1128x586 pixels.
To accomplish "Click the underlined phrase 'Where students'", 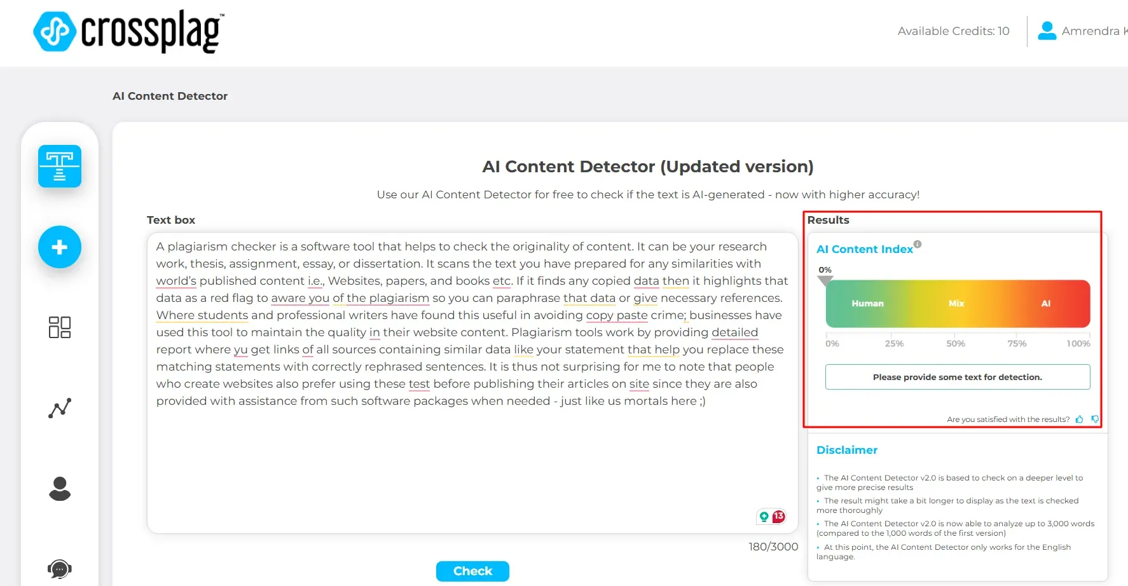I will [202, 315].
